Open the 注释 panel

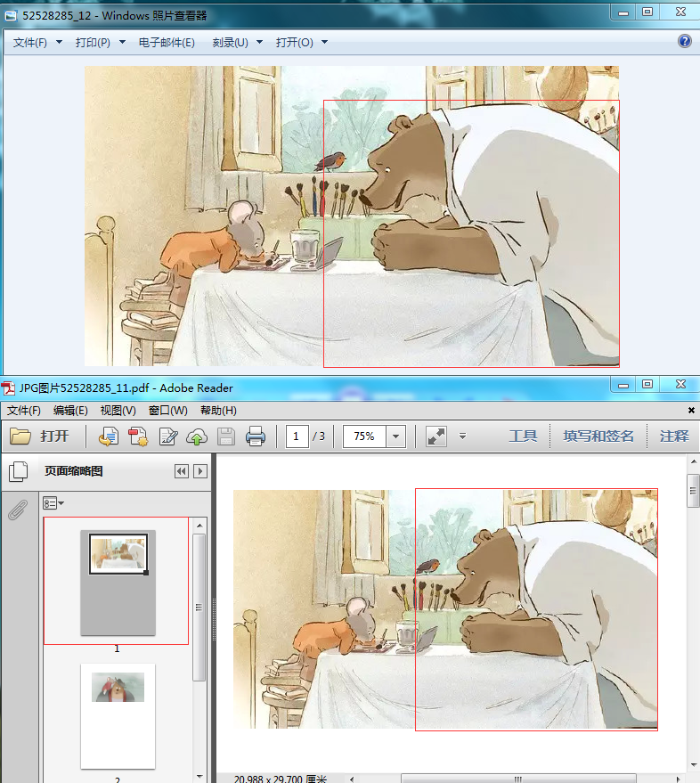[674, 436]
